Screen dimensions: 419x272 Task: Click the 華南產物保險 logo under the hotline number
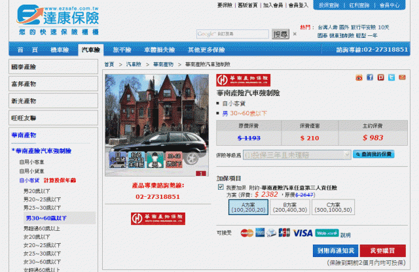tap(158, 218)
